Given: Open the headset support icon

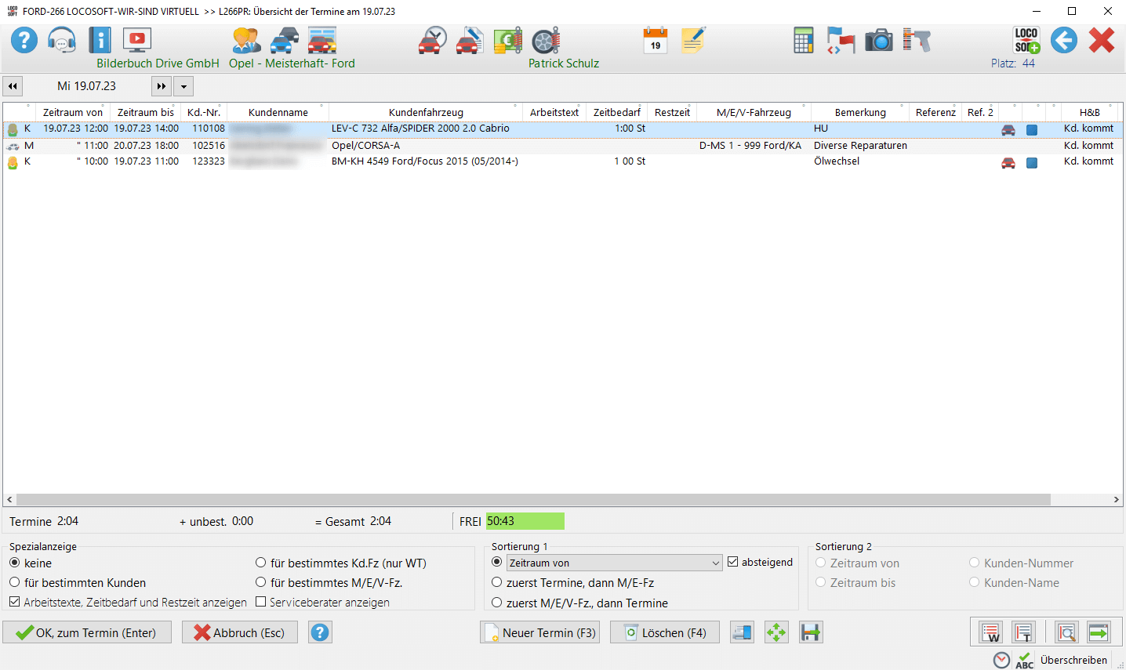Looking at the screenshot, I should [x=61, y=39].
